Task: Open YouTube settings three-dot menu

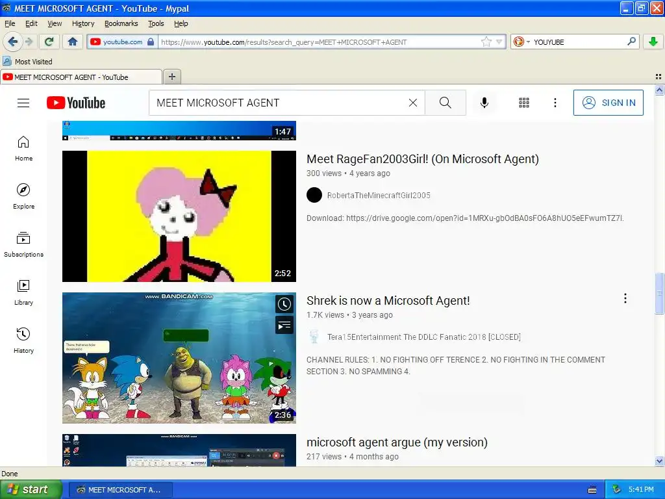Action: click(555, 103)
